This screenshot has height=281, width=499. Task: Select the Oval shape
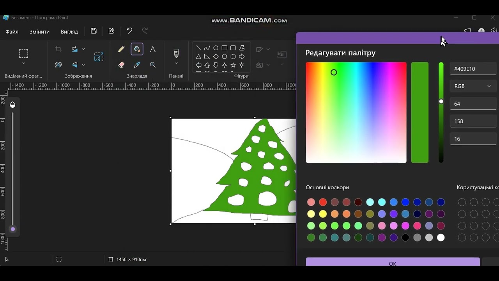pyautogui.click(x=216, y=48)
